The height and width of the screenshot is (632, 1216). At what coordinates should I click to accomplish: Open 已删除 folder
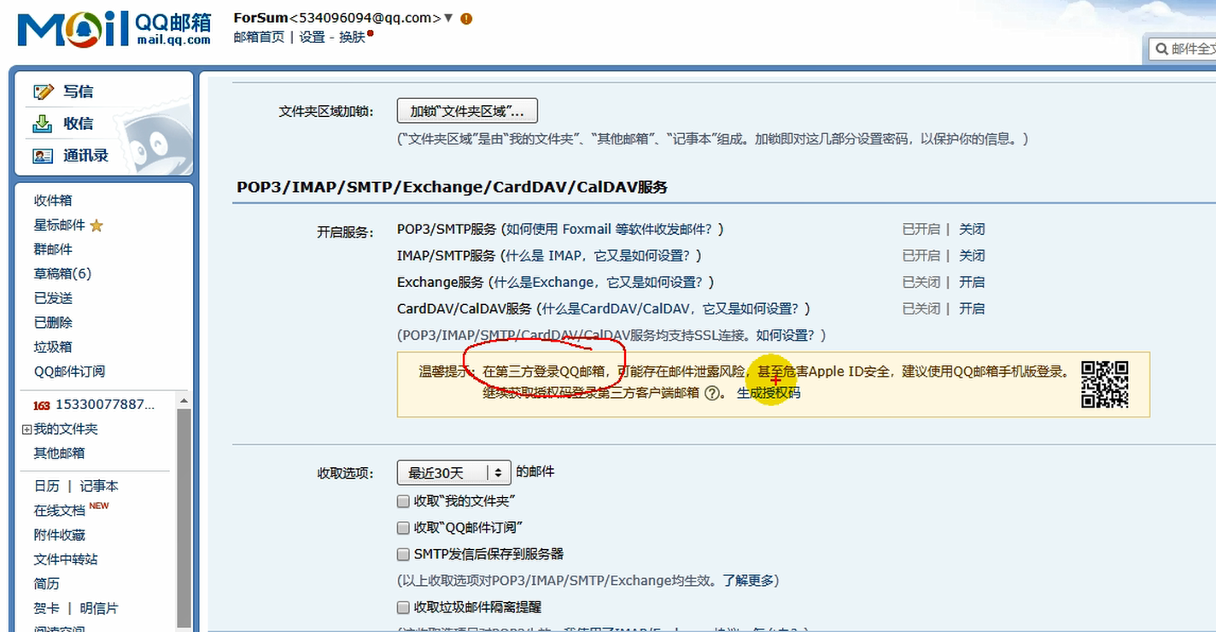[x=53, y=323]
